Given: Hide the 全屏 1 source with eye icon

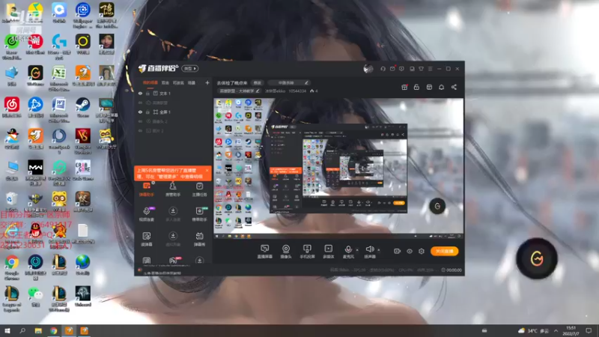Looking at the screenshot, I should pyautogui.click(x=140, y=112).
